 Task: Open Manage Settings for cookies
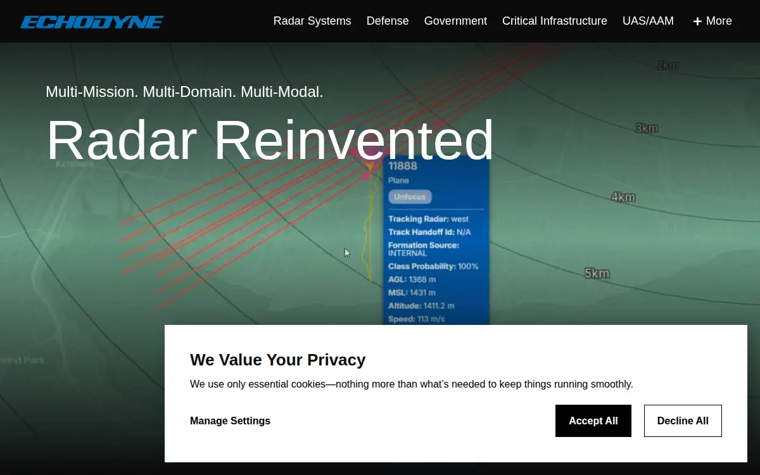click(230, 421)
